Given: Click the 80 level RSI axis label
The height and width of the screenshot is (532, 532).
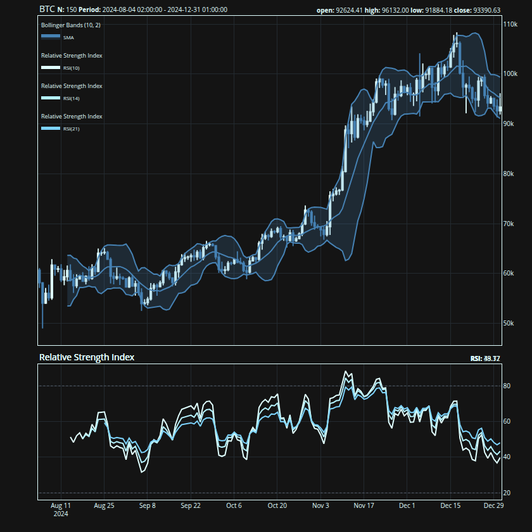Looking at the screenshot, I should (x=507, y=386).
